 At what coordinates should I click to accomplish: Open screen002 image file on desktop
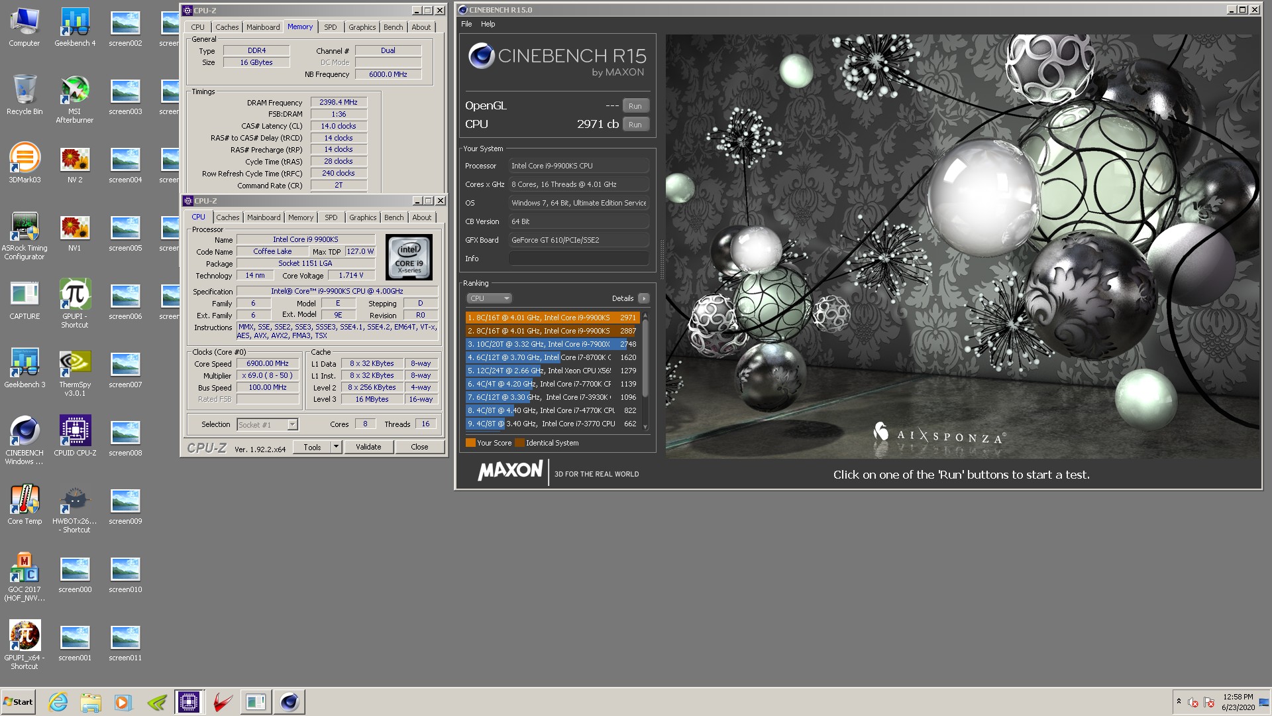[x=125, y=28]
